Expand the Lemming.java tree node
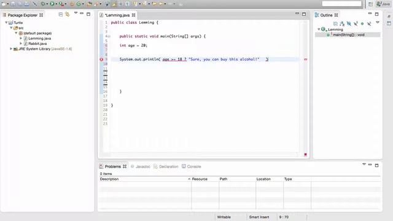Viewport: 393px width, 221px height. 21,38
